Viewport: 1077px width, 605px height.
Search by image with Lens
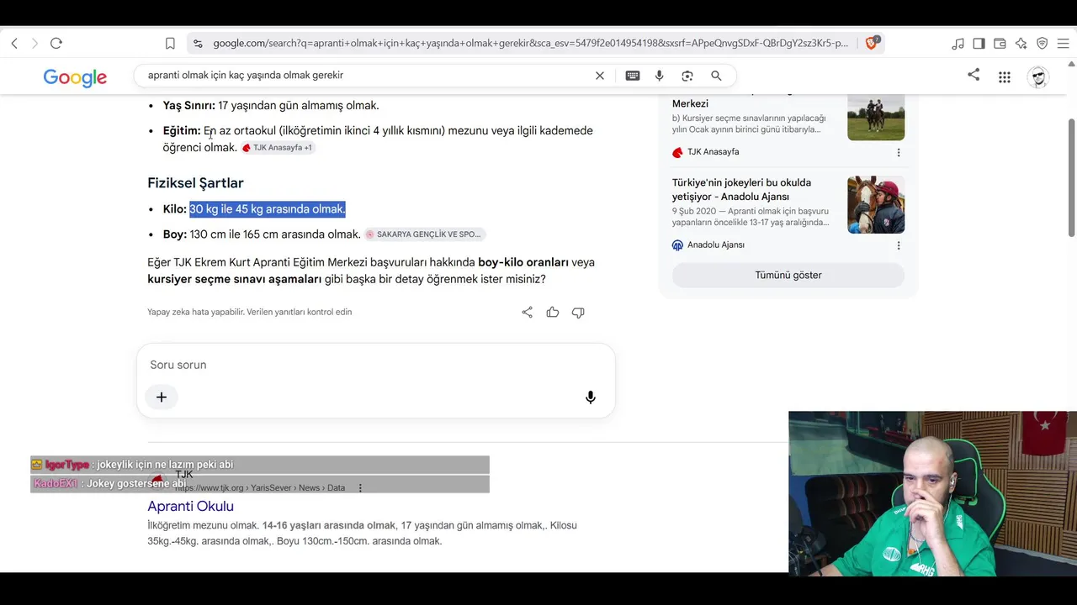(x=687, y=76)
